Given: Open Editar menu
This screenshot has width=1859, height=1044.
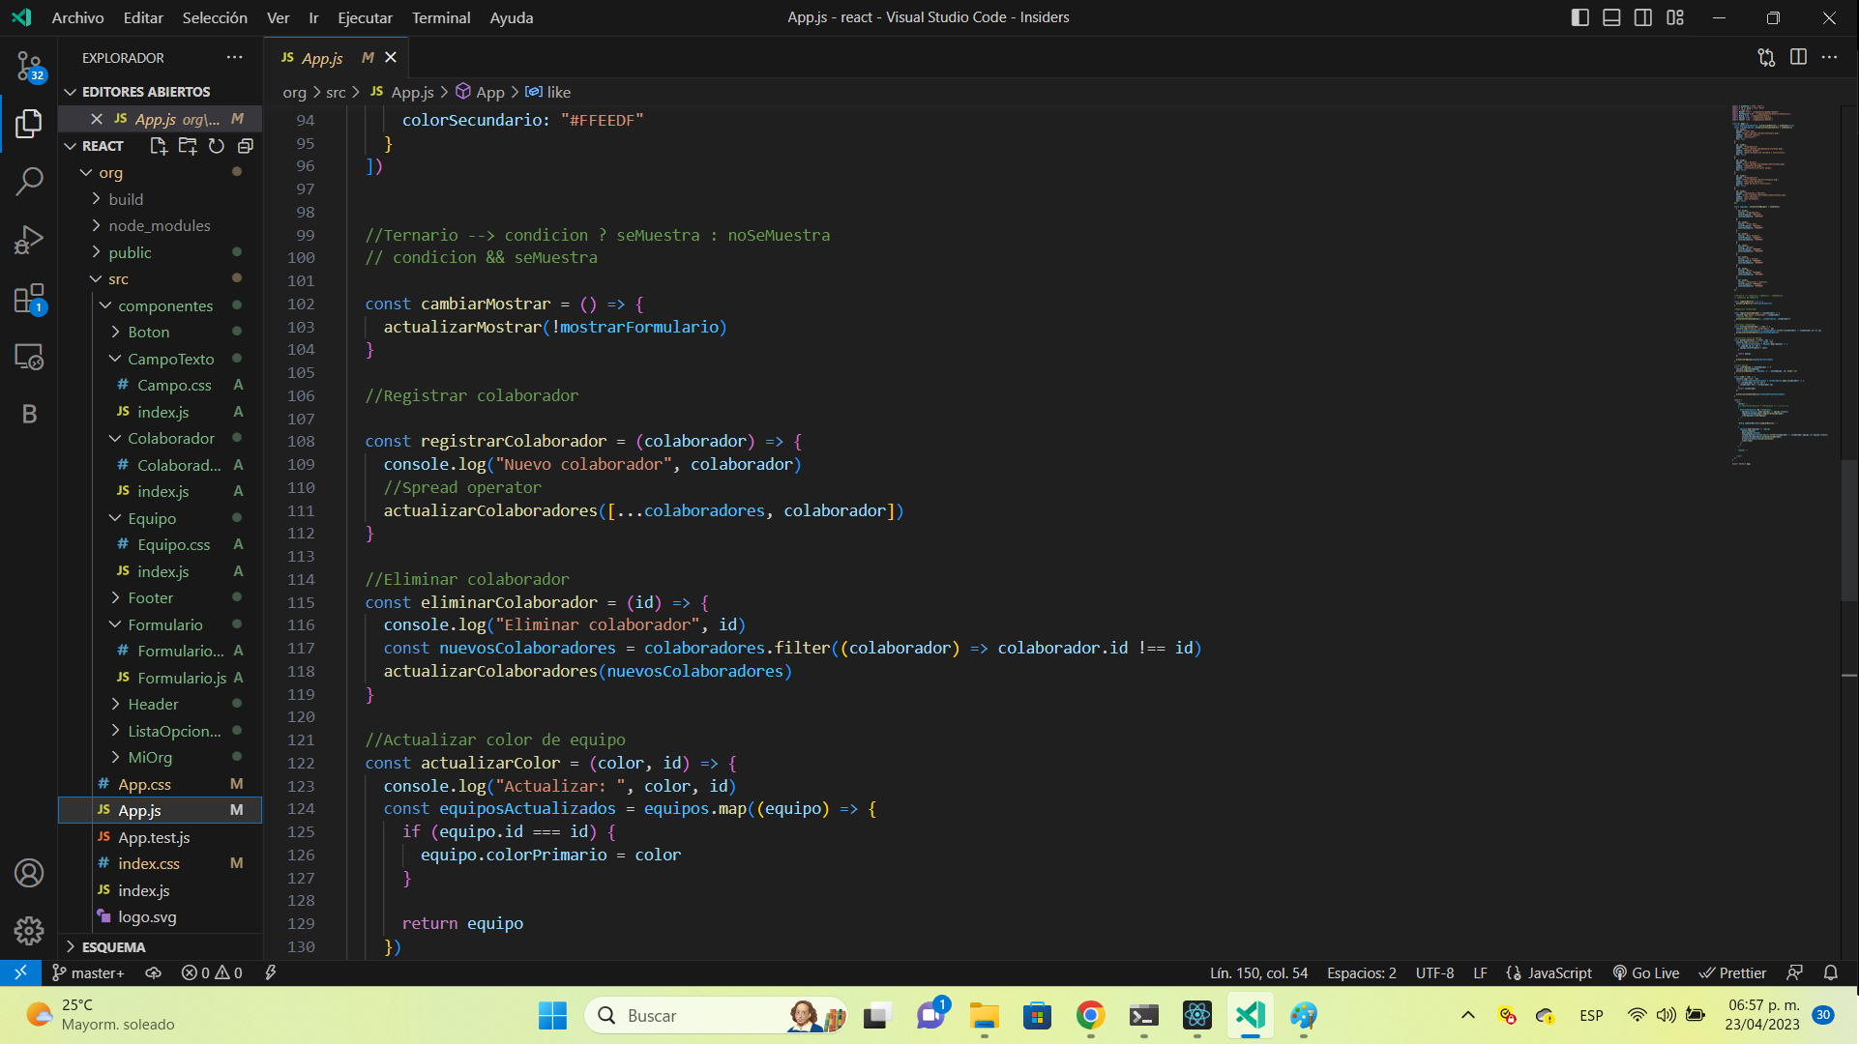Looking at the screenshot, I should click(x=143, y=17).
